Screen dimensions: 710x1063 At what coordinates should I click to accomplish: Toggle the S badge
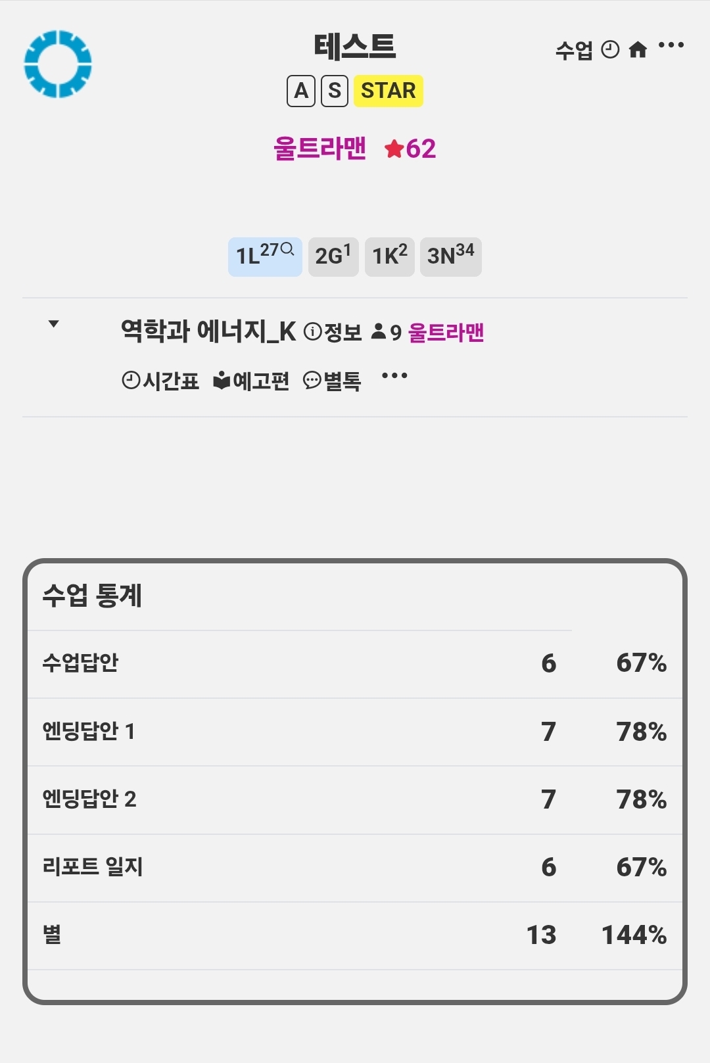[335, 91]
